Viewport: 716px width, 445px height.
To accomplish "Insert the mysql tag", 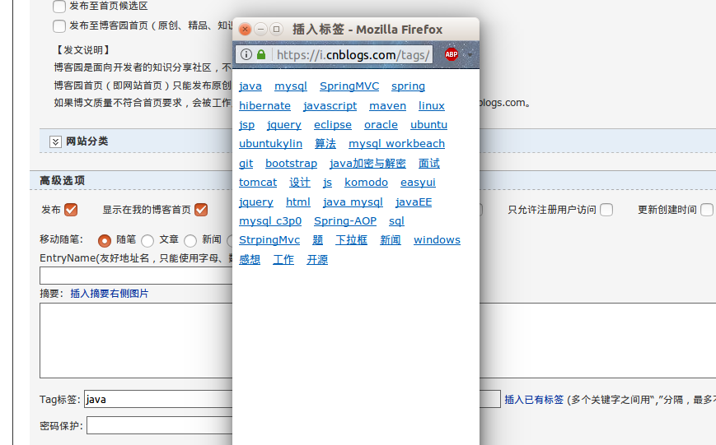I will 290,86.
